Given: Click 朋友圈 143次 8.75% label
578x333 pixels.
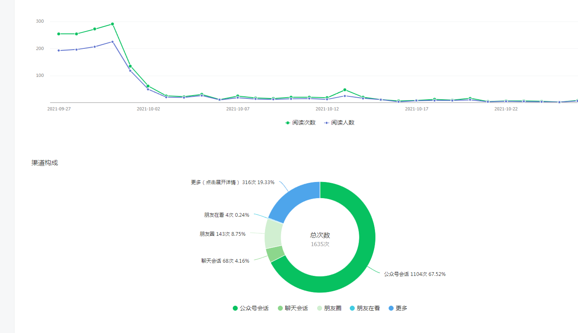Looking at the screenshot, I should [x=222, y=234].
